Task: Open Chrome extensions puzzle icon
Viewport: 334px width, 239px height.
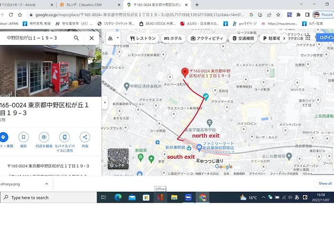Action: pyautogui.click(x=298, y=15)
